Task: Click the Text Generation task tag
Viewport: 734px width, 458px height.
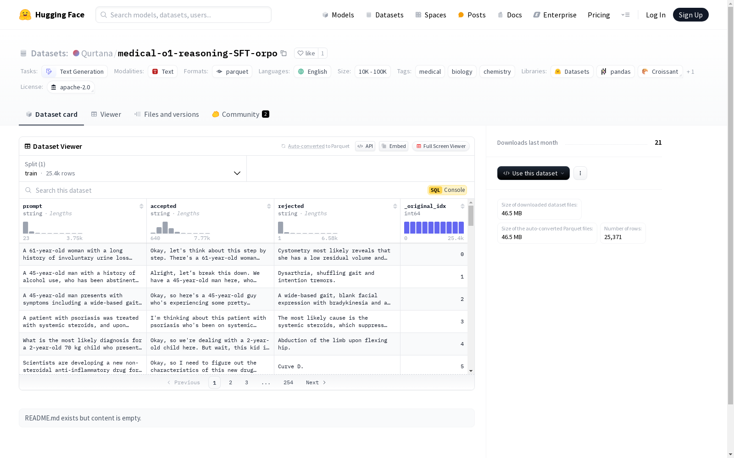Action: click(75, 71)
